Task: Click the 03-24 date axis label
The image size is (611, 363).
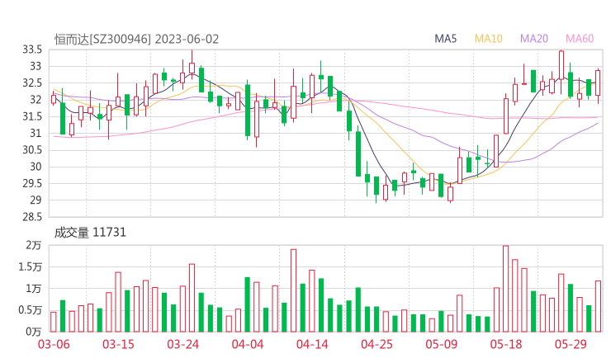Action: point(182,344)
